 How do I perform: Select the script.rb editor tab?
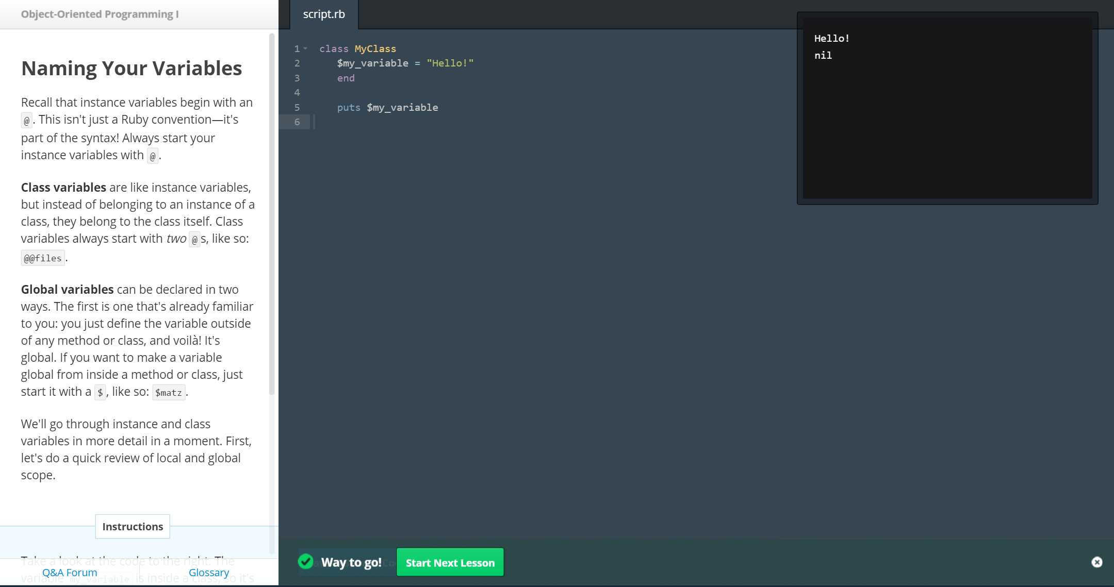point(324,14)
